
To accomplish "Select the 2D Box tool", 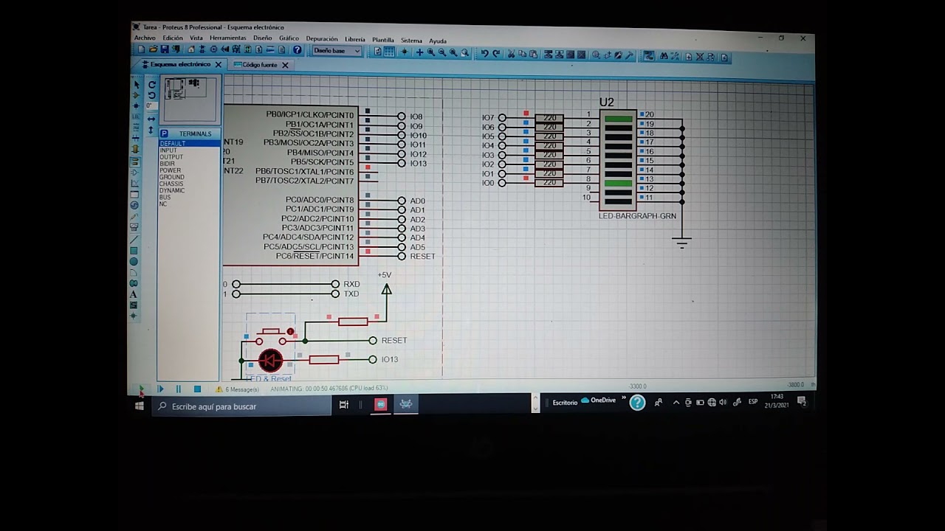I will (134, 250).
